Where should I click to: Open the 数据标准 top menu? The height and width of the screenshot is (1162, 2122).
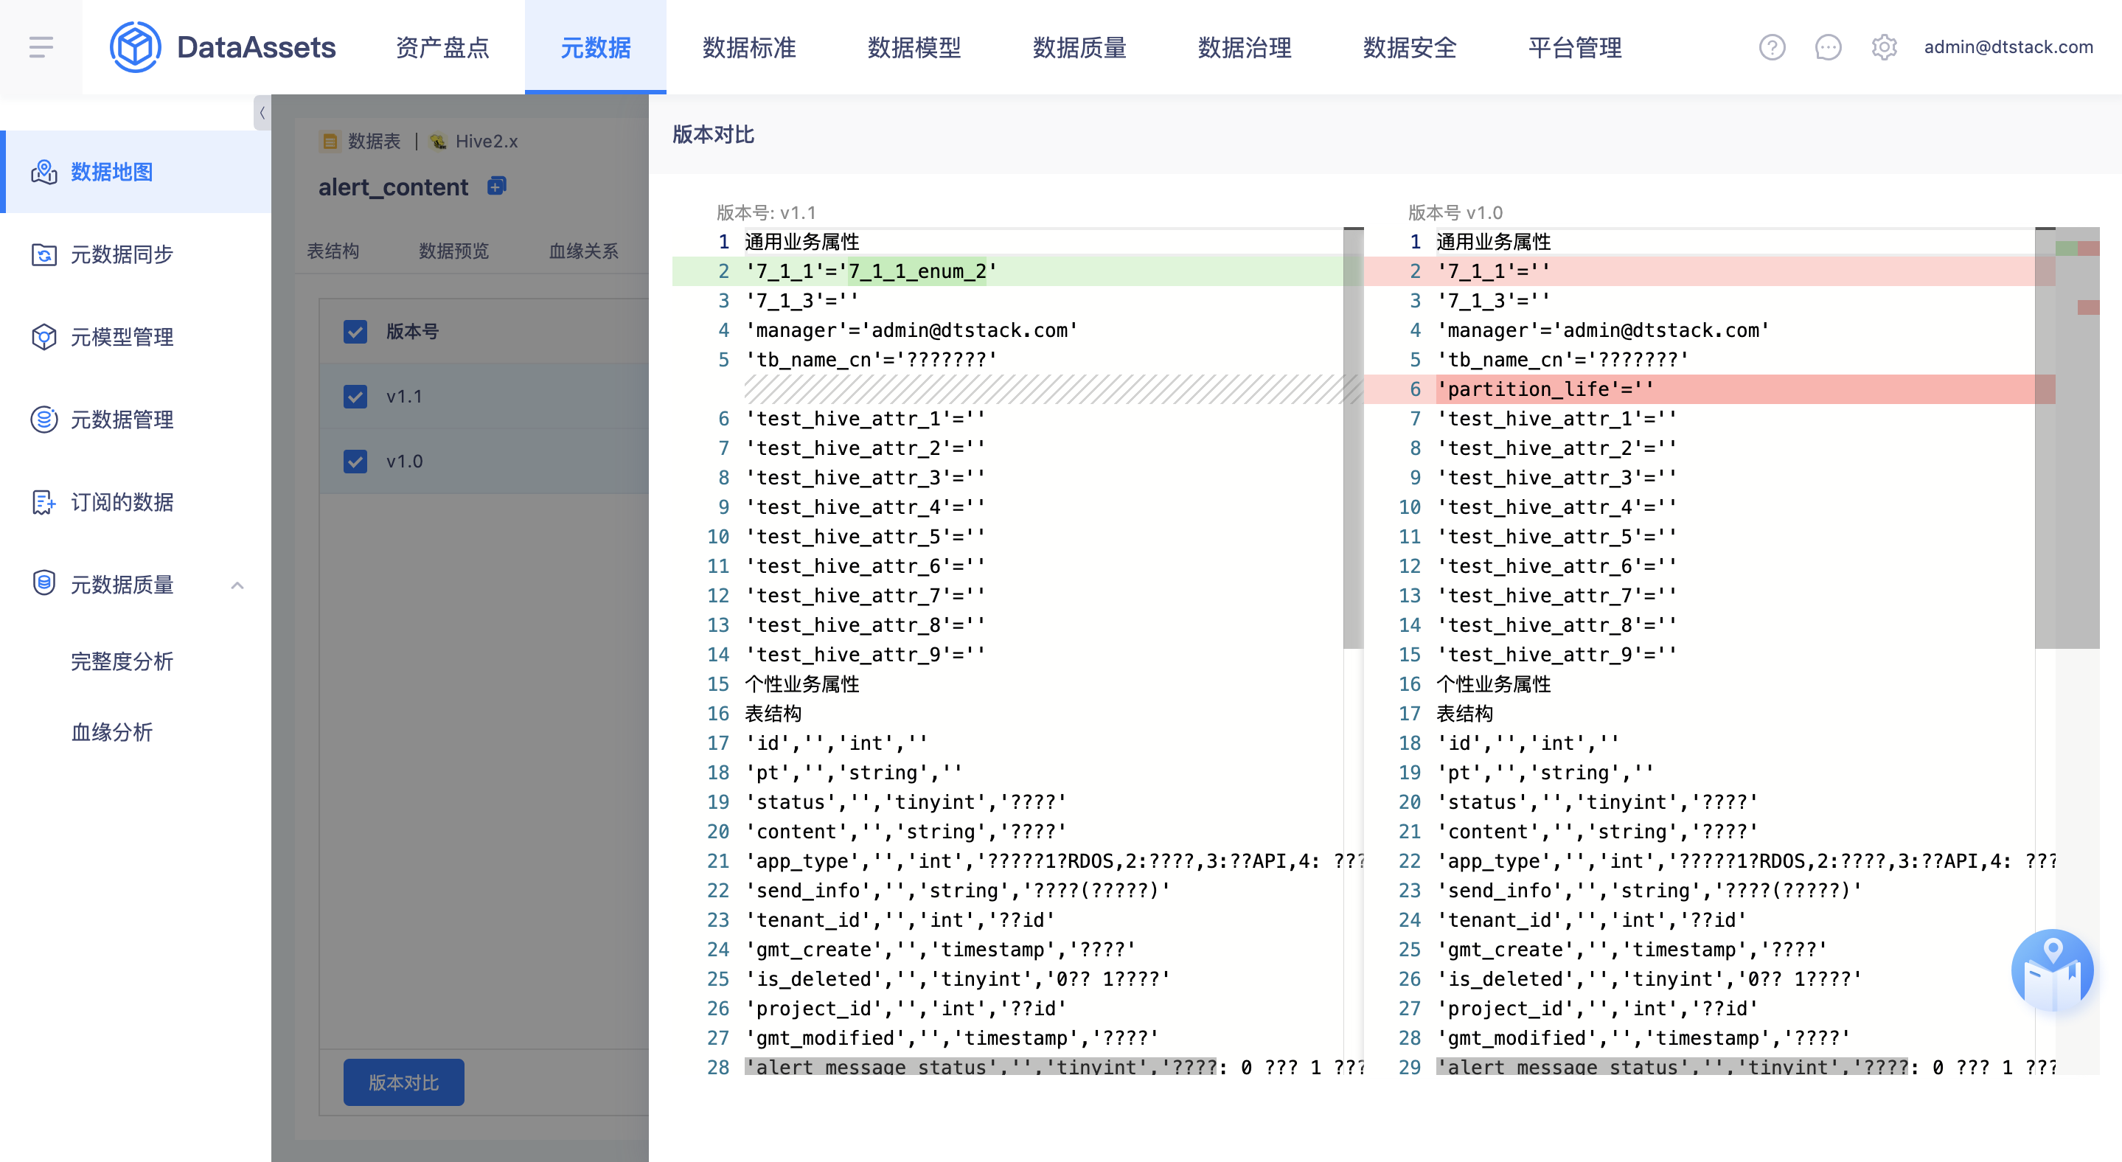tap(749, 47)
